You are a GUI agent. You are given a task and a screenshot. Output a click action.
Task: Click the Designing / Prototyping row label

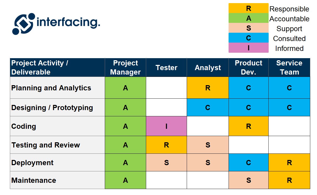(x=52, y=107)
